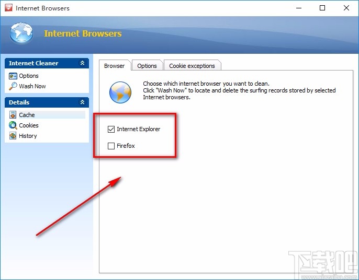
Task: Click the History icon in Details
Action: pyautogui.click(x=13, y=136)
